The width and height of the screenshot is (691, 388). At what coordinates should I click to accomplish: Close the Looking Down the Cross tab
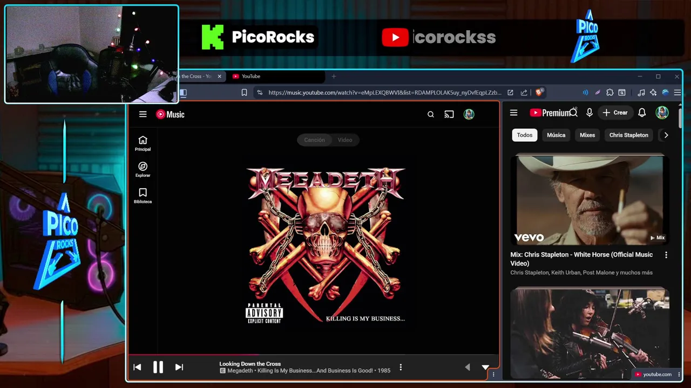219,77
